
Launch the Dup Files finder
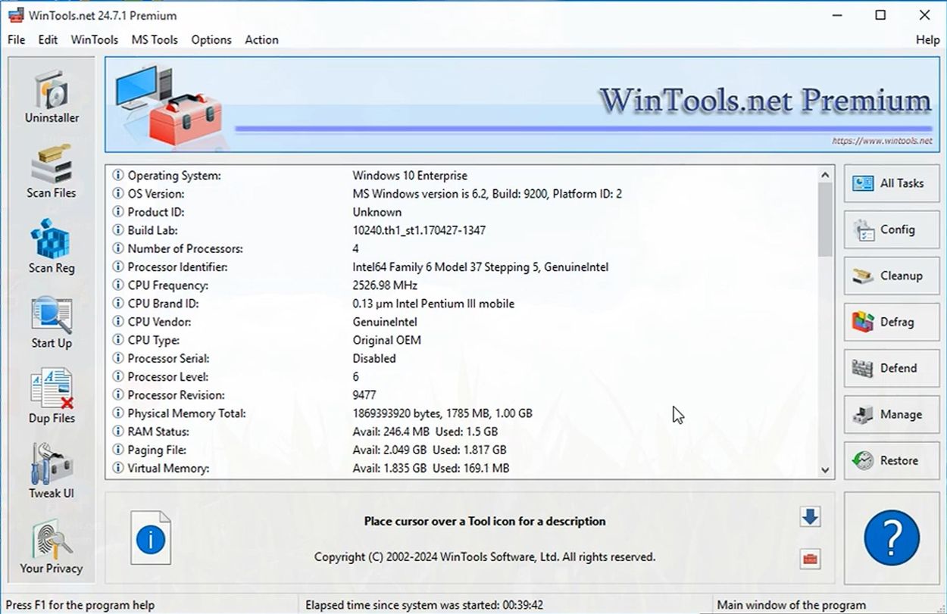point(52,397)
